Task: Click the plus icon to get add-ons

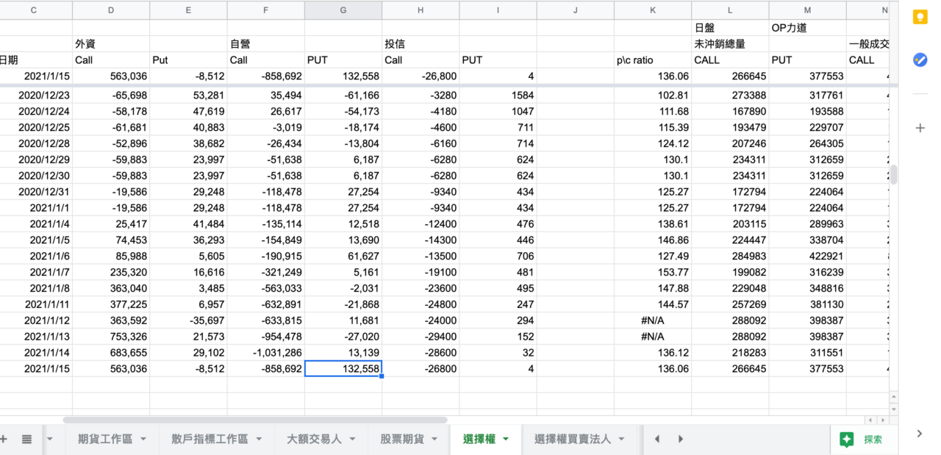Action: click(920, 128)
